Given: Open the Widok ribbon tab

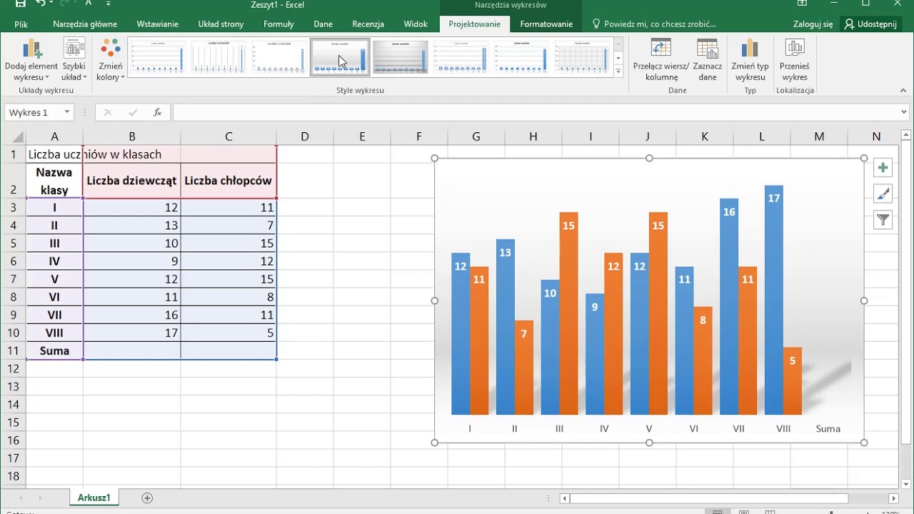Looking at the screenshot, I should click(416, 24).
